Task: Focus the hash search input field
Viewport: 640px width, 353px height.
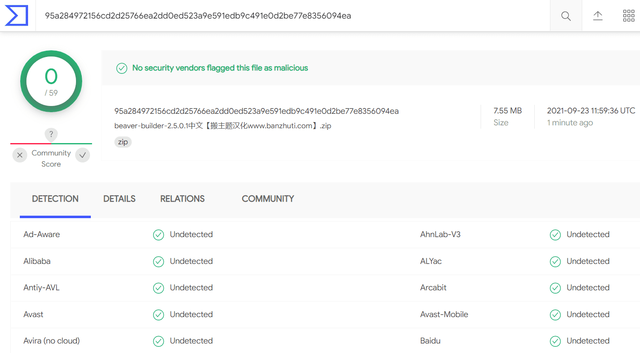Action: click(x=293, y=16)
